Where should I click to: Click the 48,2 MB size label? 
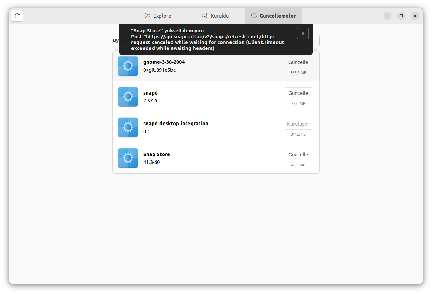[x=298, y=165]
